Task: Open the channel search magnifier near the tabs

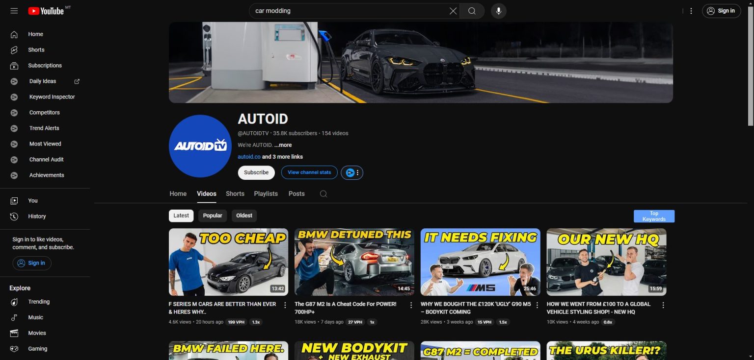Action: (323, 193)
